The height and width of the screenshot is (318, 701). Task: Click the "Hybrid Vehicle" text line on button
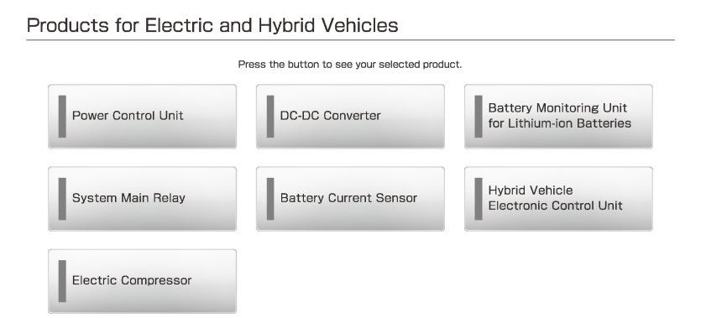coord(531,190)
